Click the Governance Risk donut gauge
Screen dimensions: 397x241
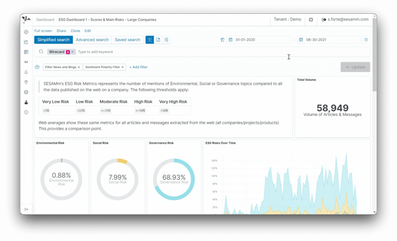174,179
